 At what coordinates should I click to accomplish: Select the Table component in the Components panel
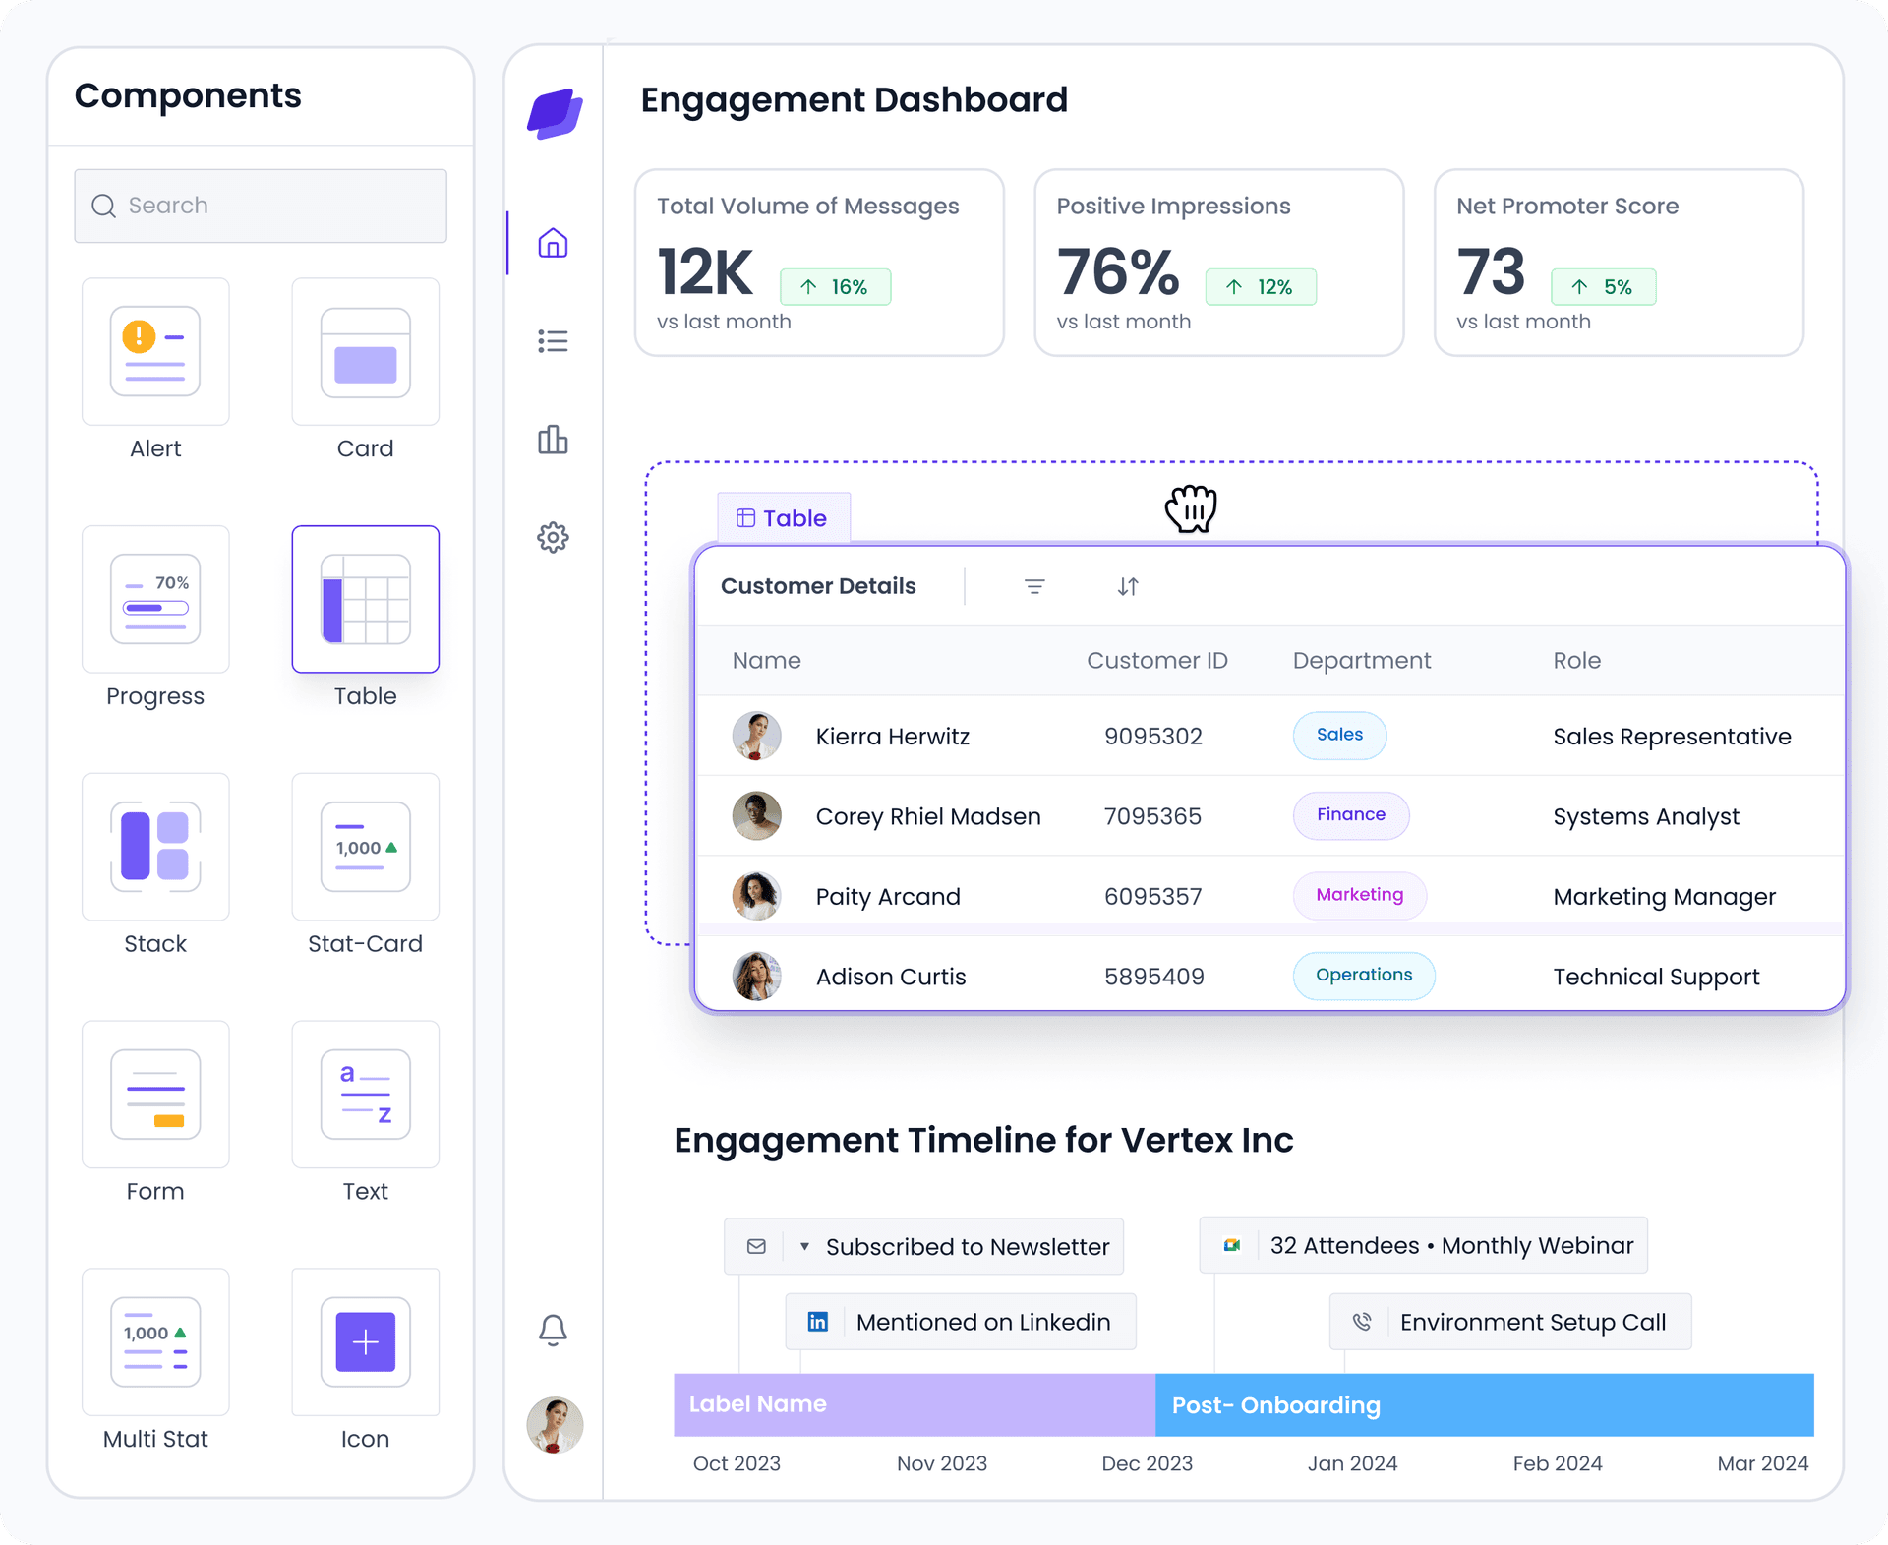tap(365, 599)
